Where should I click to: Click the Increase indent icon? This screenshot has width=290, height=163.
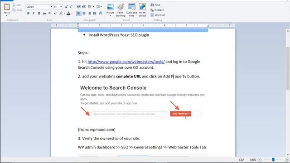(x=84, y=7)
